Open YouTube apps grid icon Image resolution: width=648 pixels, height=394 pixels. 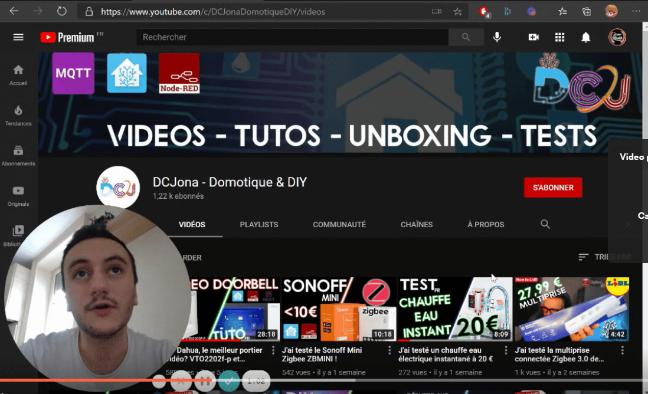[x=559, y=37]
